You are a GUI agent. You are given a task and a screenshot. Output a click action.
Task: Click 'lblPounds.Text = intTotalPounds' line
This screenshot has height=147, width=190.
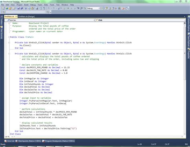tap(38, 126)
